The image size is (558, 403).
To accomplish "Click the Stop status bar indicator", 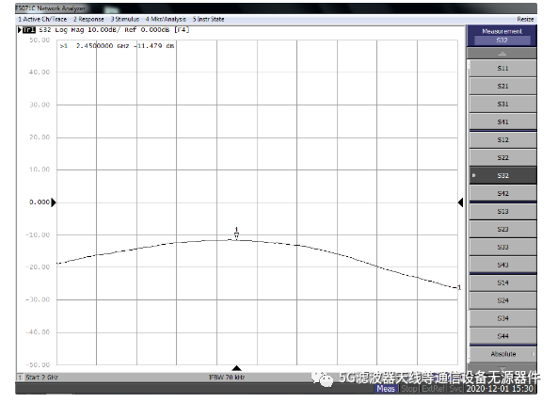I will click(x=409, y=389).
